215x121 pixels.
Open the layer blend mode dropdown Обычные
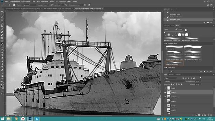click(x=174, y=81)
